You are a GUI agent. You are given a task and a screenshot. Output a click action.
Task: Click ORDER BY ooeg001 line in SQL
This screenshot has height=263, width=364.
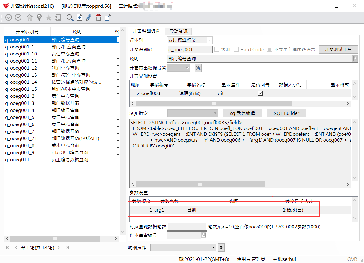pyautogui.click(x=154, y=146)
